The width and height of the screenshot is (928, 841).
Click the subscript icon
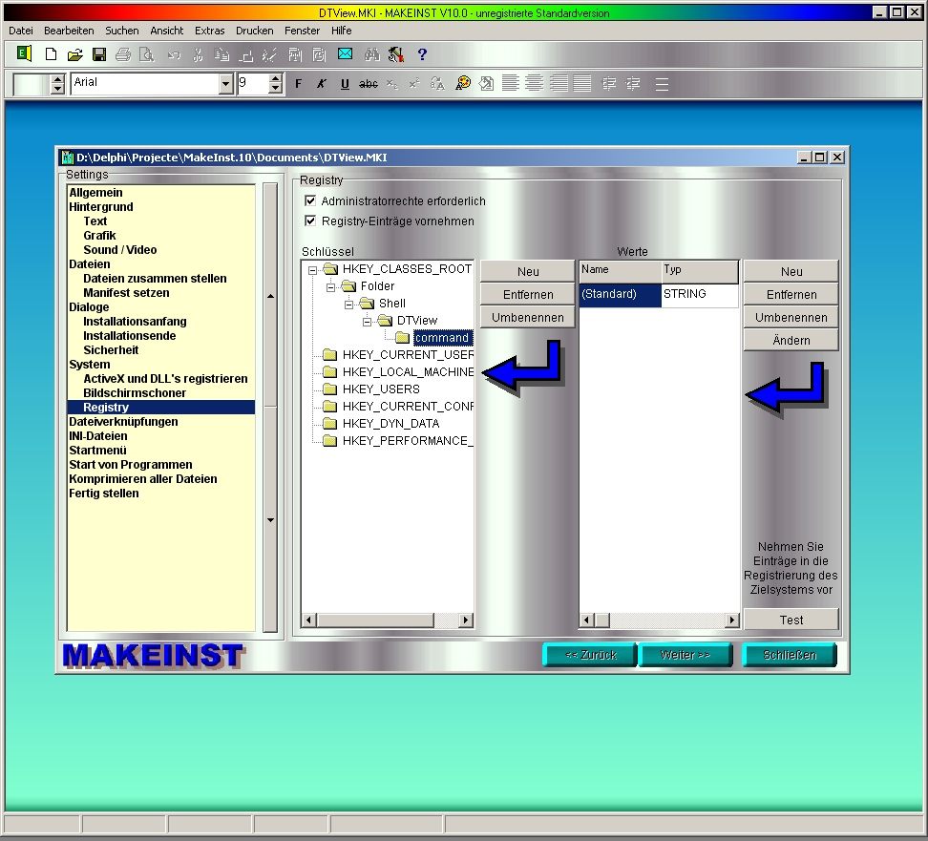point(391,85)
